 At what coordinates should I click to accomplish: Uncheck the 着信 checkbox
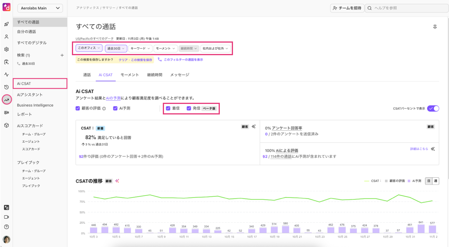[168, 108]
